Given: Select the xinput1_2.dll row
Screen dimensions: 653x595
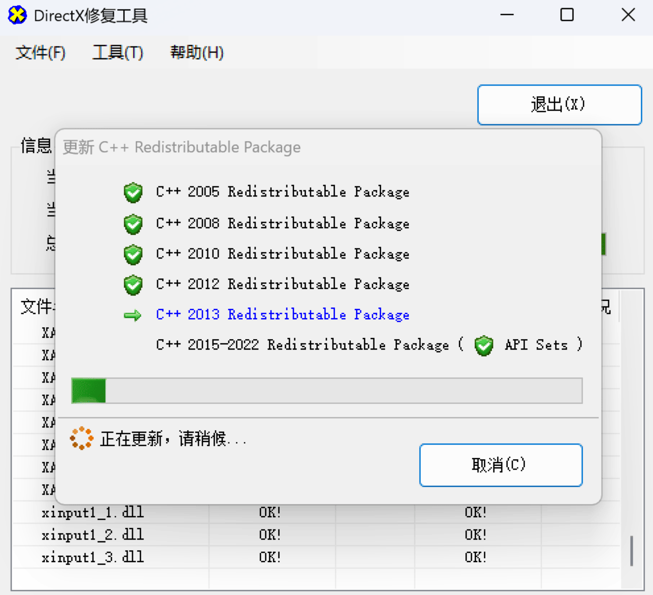Looking at the screenshot, I should pos(92,535).
